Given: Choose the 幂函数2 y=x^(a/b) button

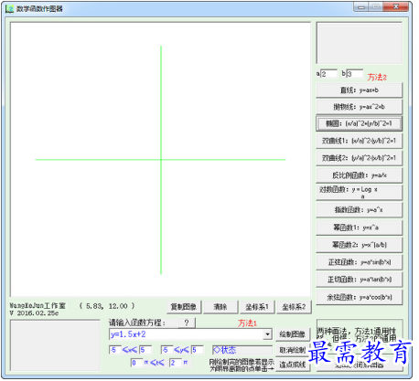Looking at the screenshot, I should click(x=359, y=245).
